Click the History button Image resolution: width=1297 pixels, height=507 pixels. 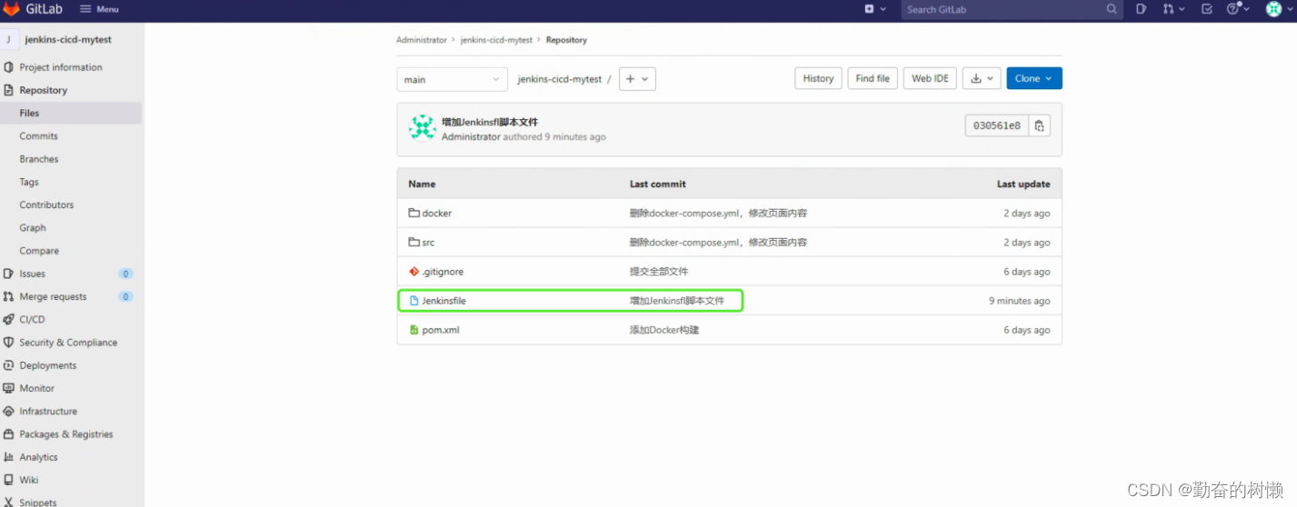[x=818, y=78]
